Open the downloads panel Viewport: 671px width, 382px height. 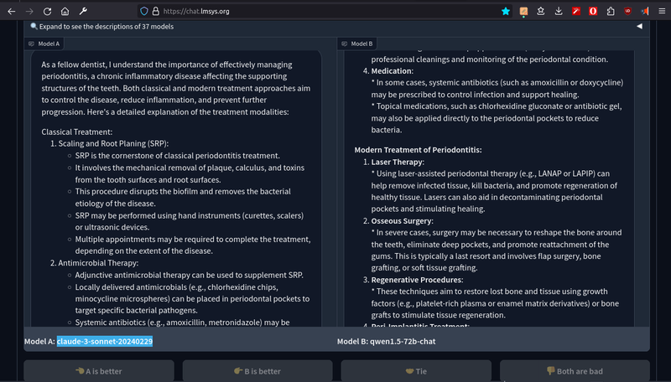pos(558,12)
